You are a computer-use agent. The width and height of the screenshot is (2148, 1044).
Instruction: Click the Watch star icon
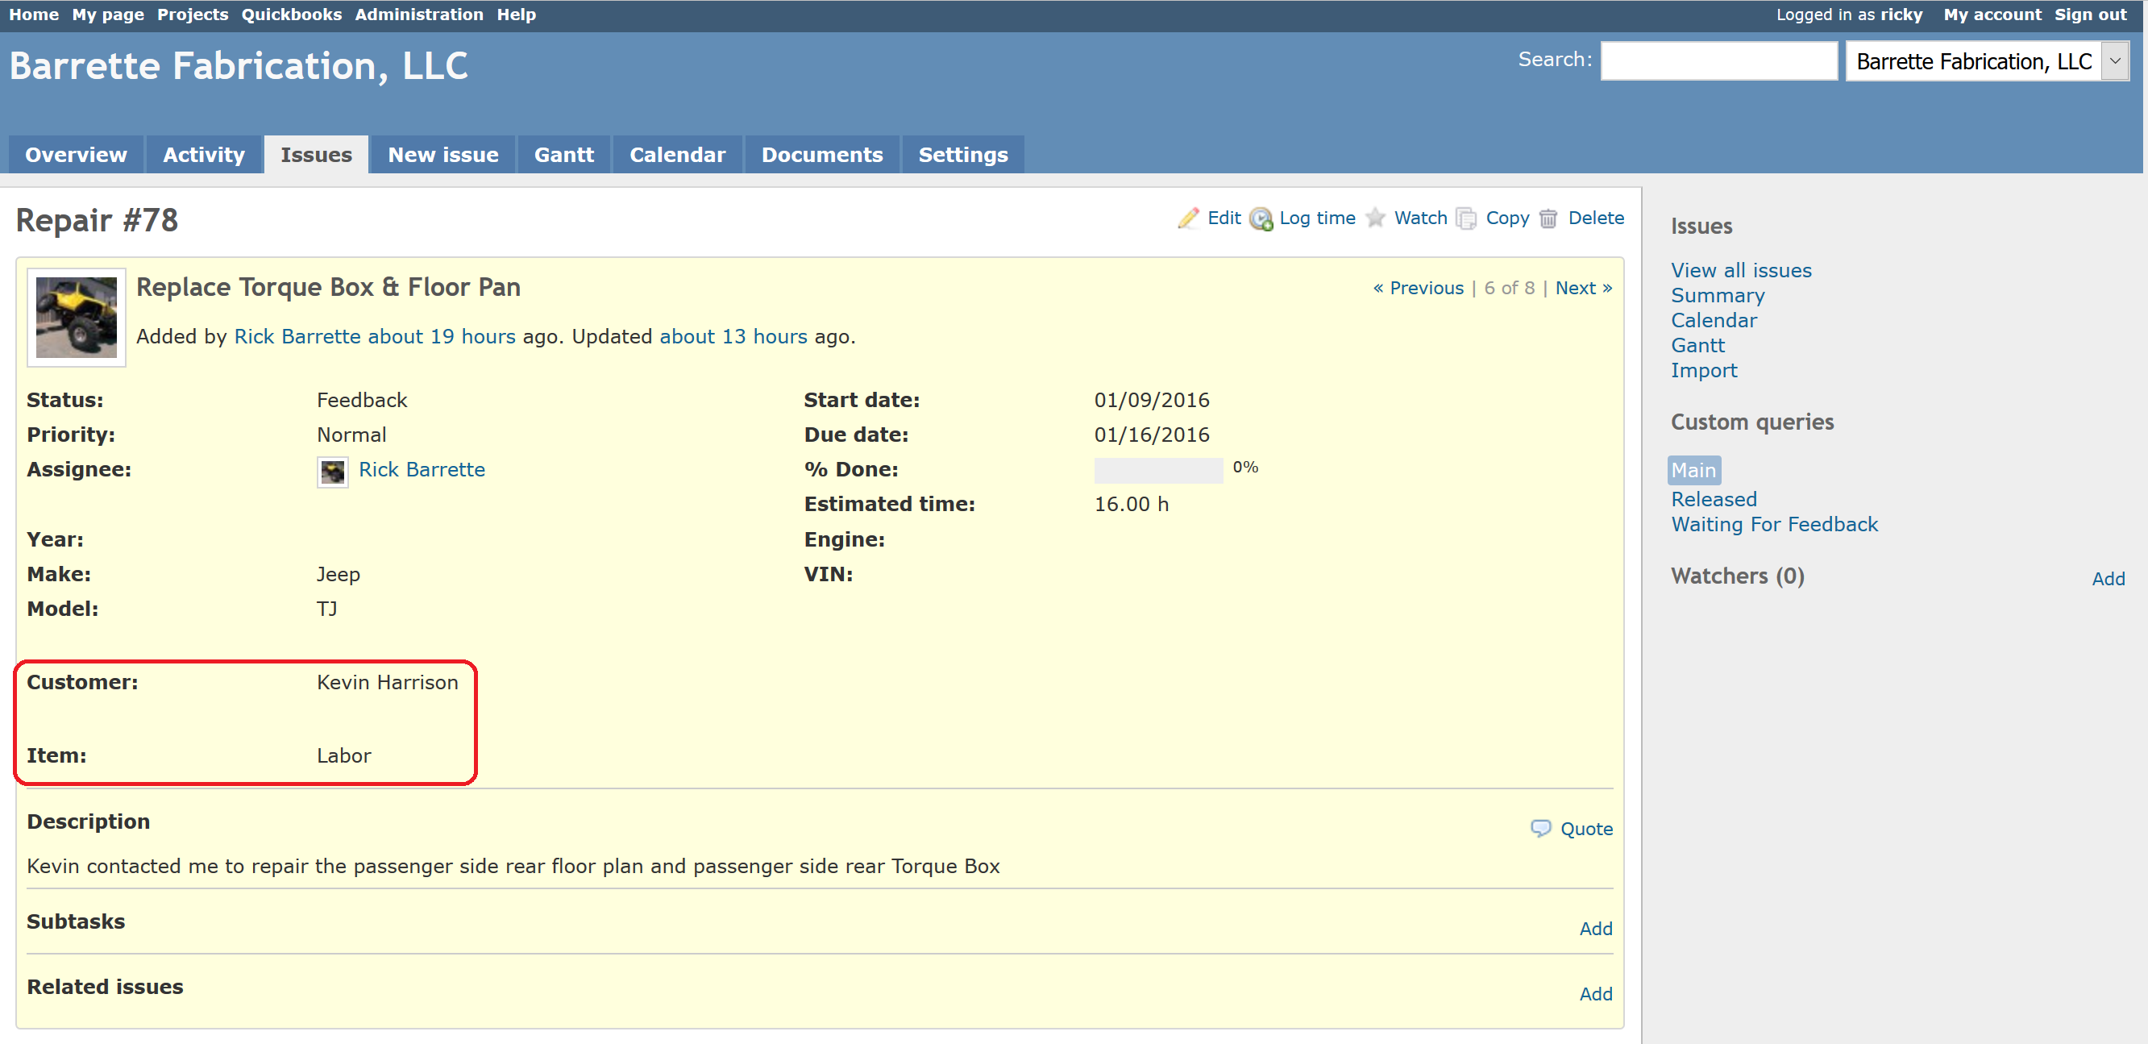[x=1376, y=218]
